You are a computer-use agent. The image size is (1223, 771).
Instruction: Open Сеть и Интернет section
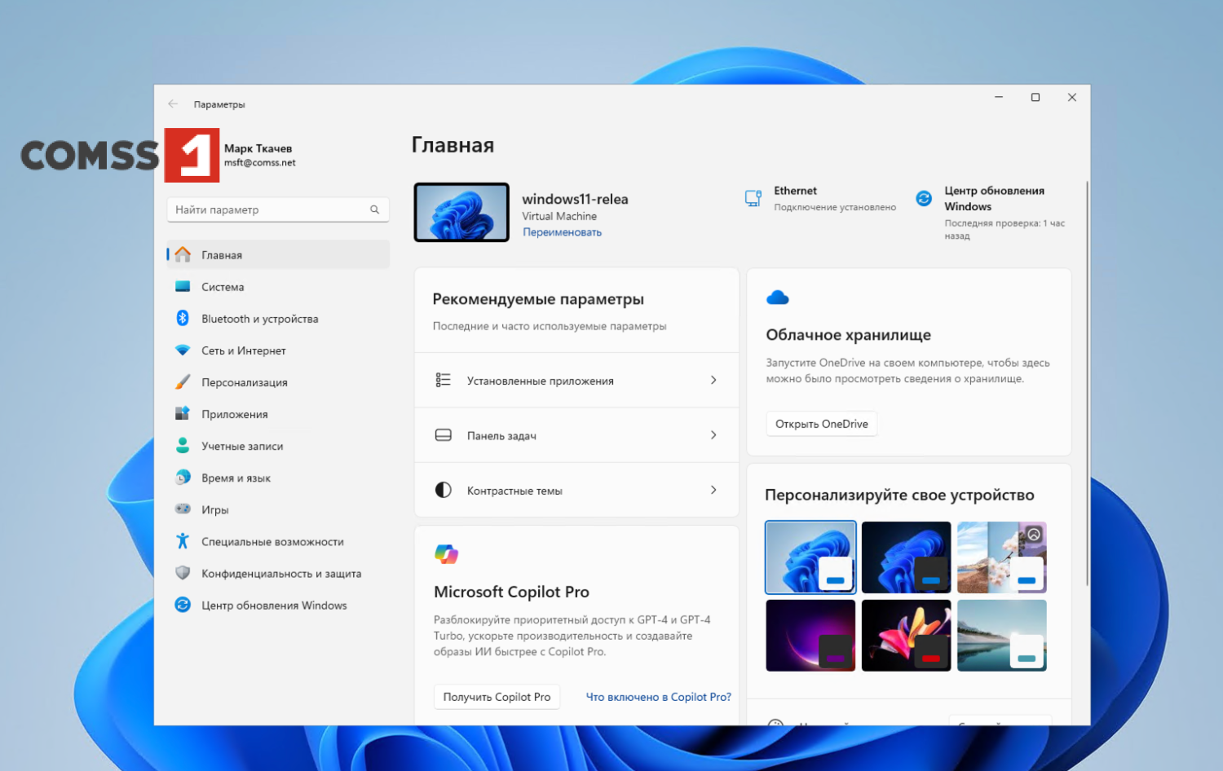click(x=278, y=350)
